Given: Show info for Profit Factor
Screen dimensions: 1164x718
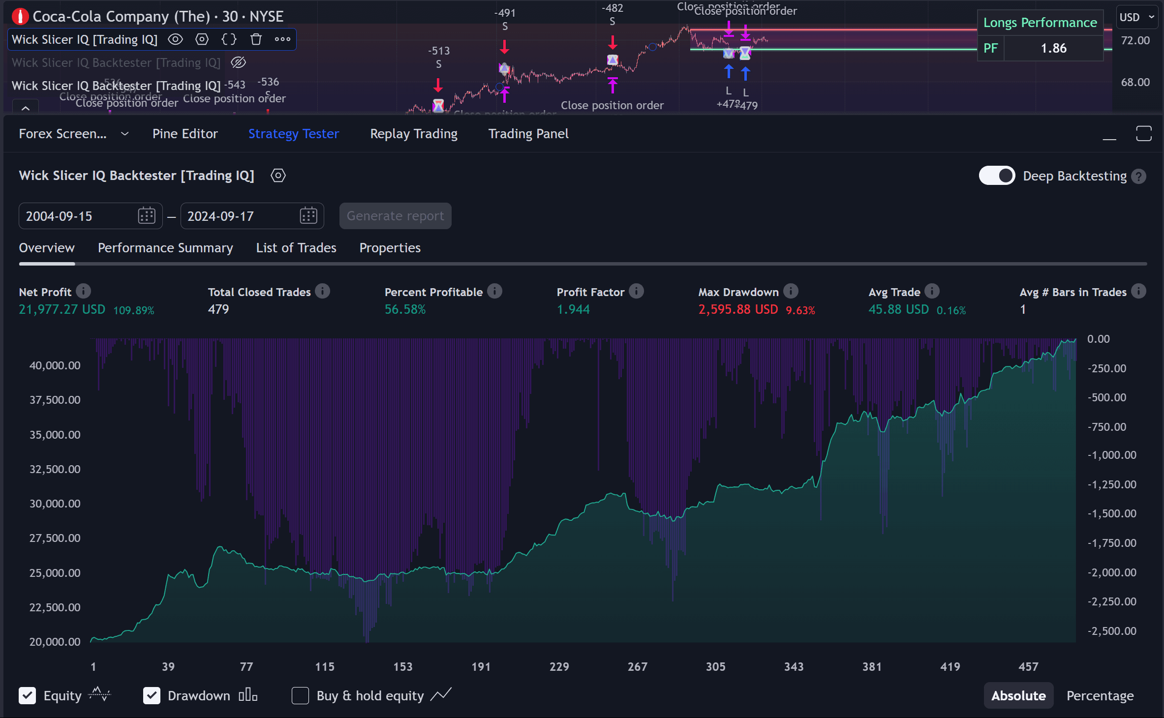Looking at the screenshot, I should 637,292.
